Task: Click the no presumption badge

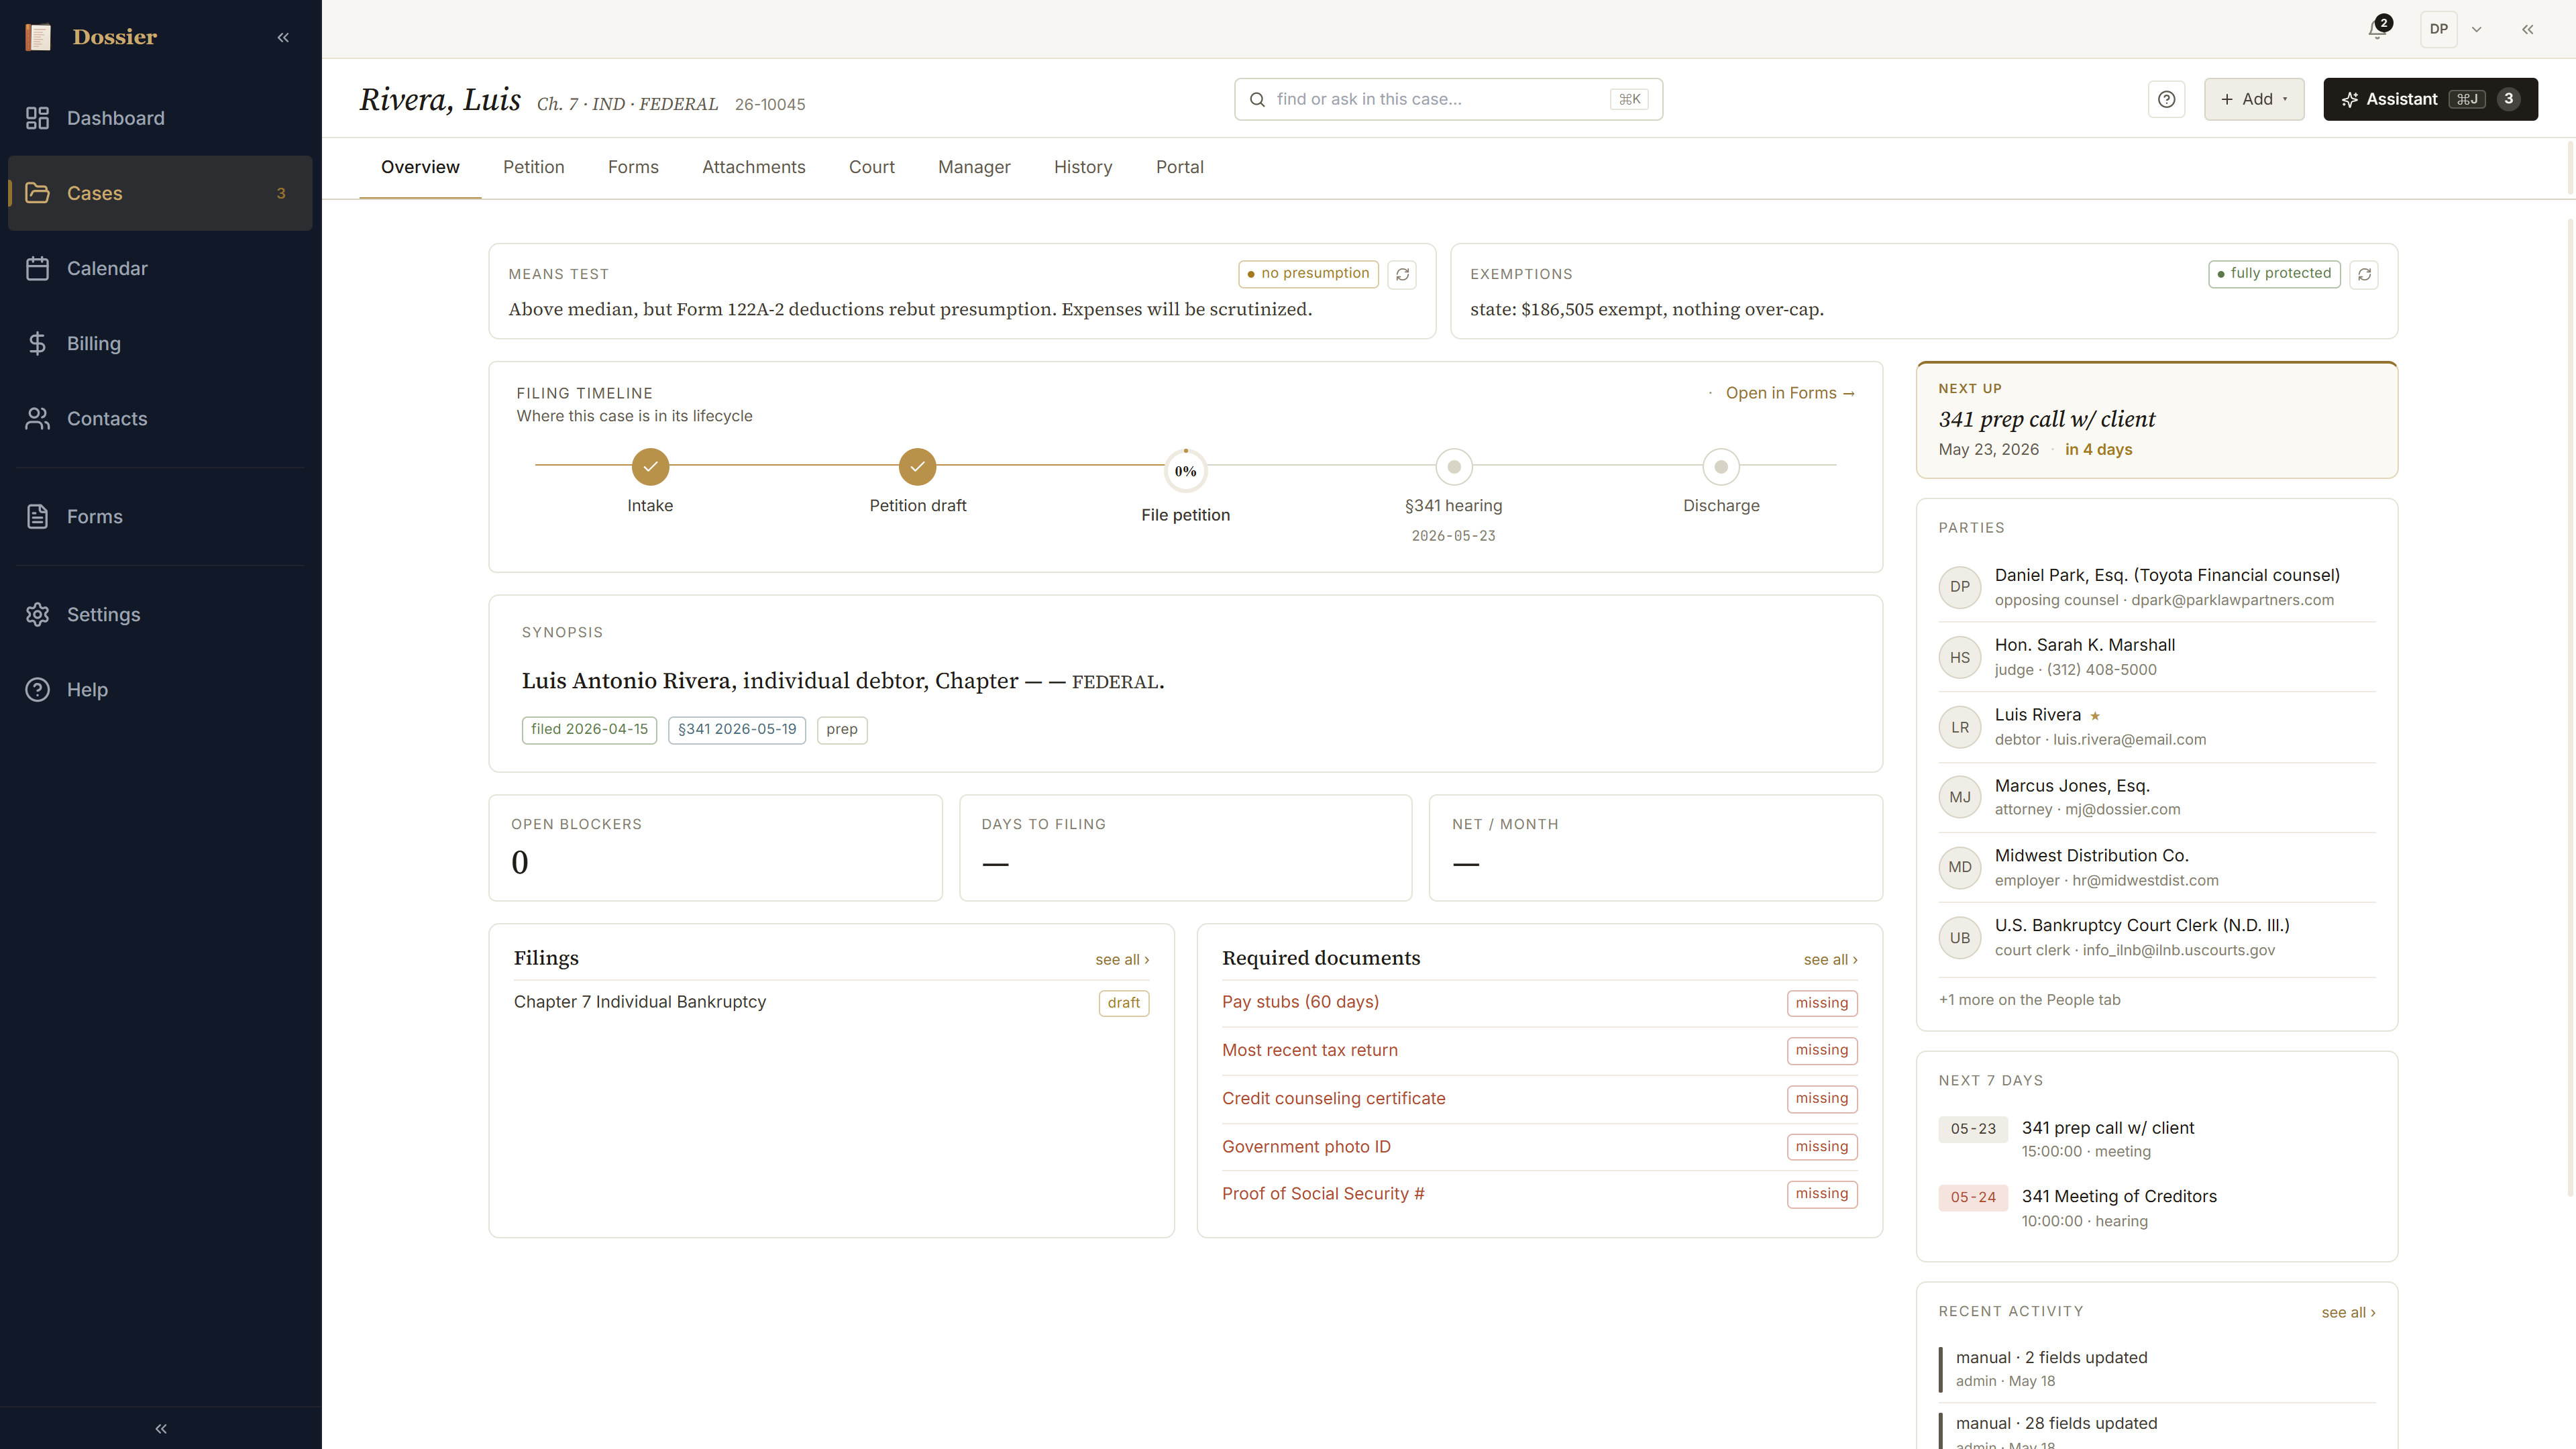Action: (1308, 274)
